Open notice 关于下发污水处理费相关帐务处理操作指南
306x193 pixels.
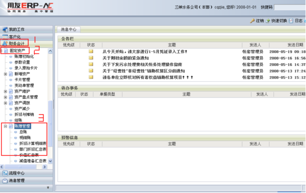pos(142,64)
